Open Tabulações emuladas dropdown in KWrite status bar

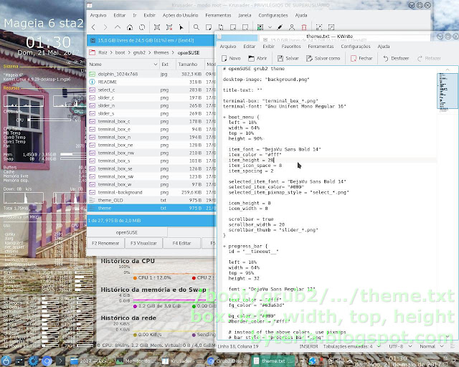(351, 346)
